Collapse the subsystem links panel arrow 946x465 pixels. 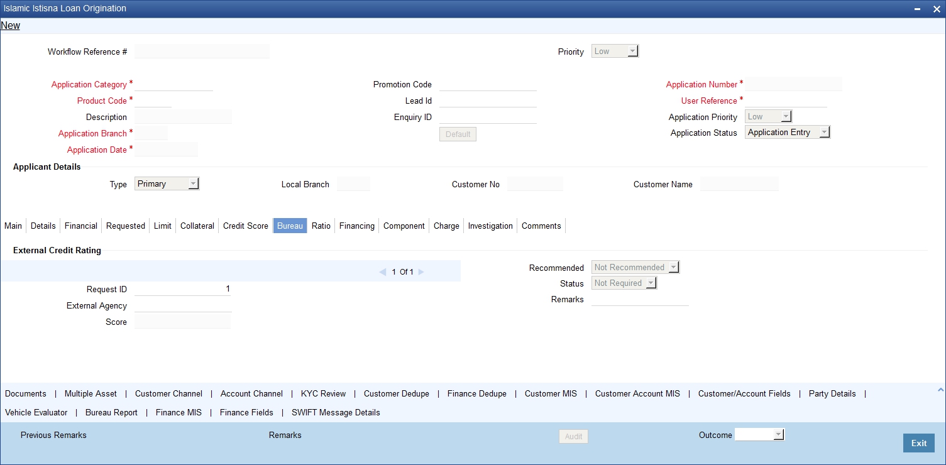point(940,390)
